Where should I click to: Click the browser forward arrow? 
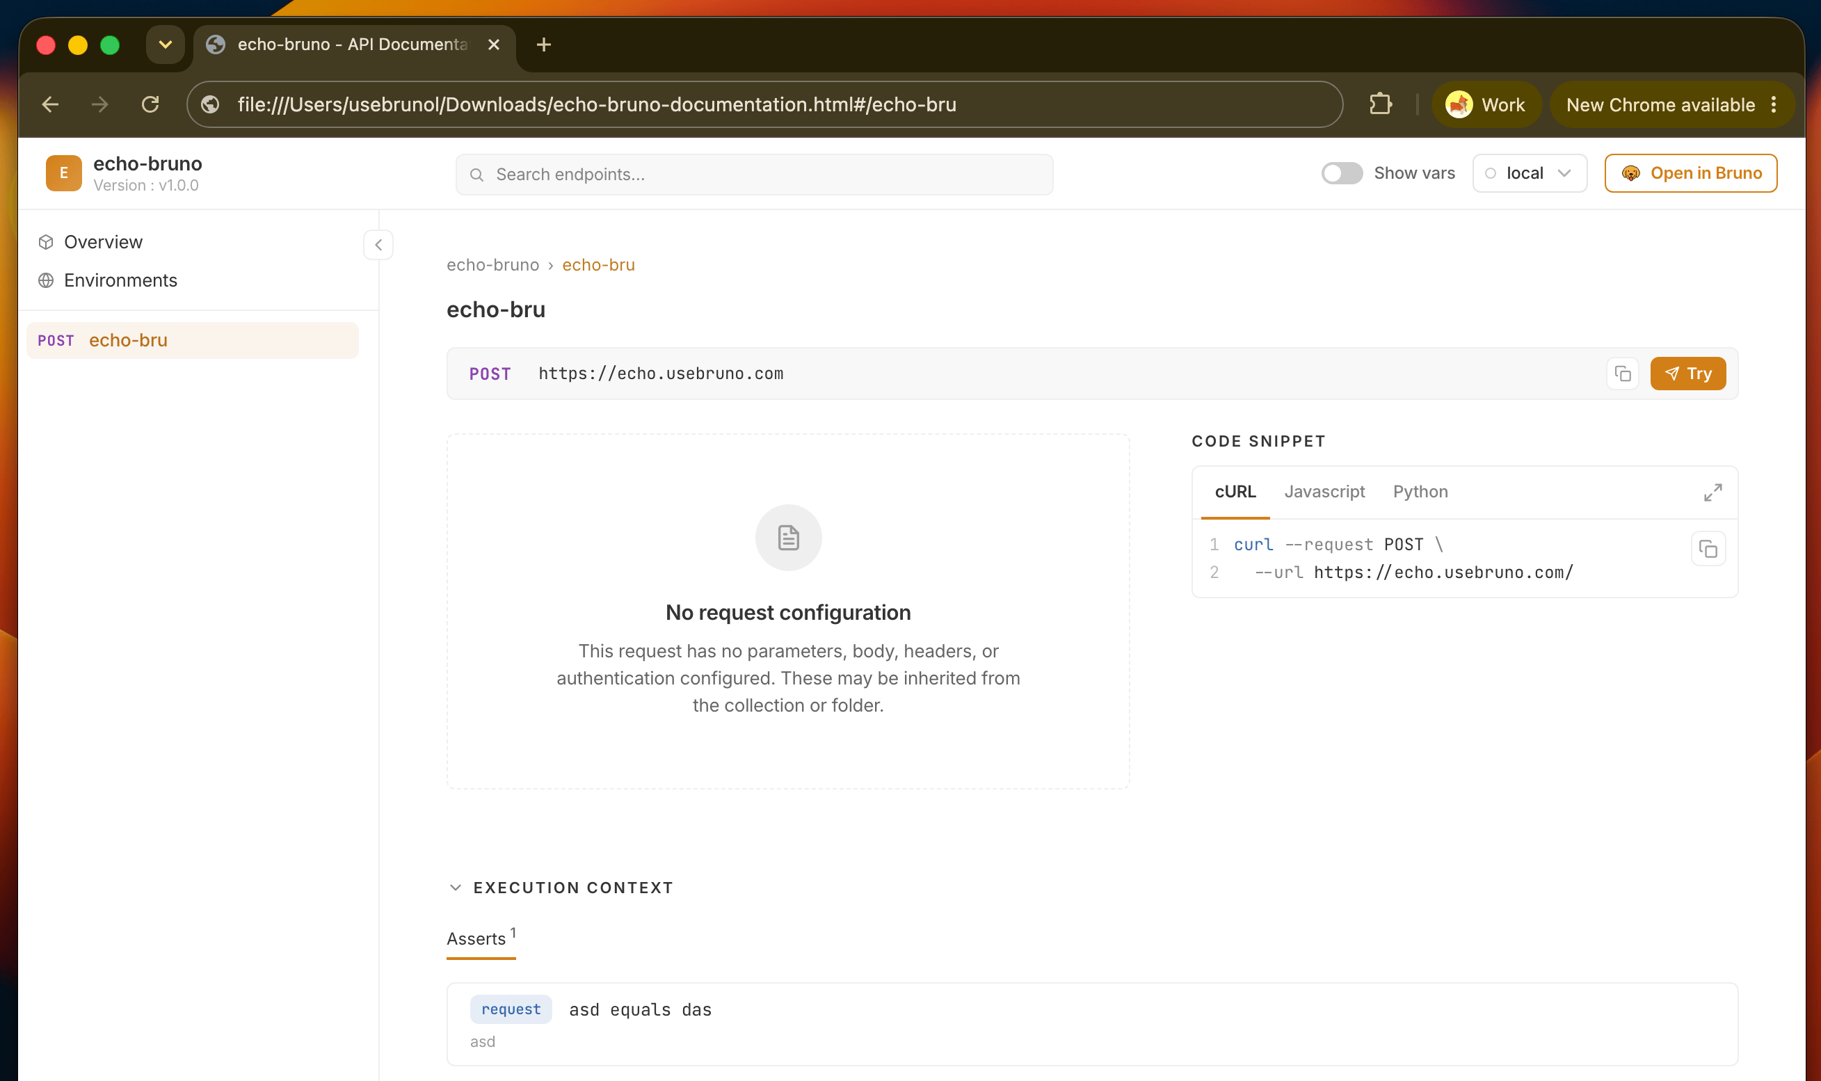(x=99, y=104)
